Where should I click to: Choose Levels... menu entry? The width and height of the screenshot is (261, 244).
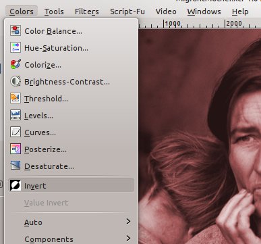click(71, 116)
